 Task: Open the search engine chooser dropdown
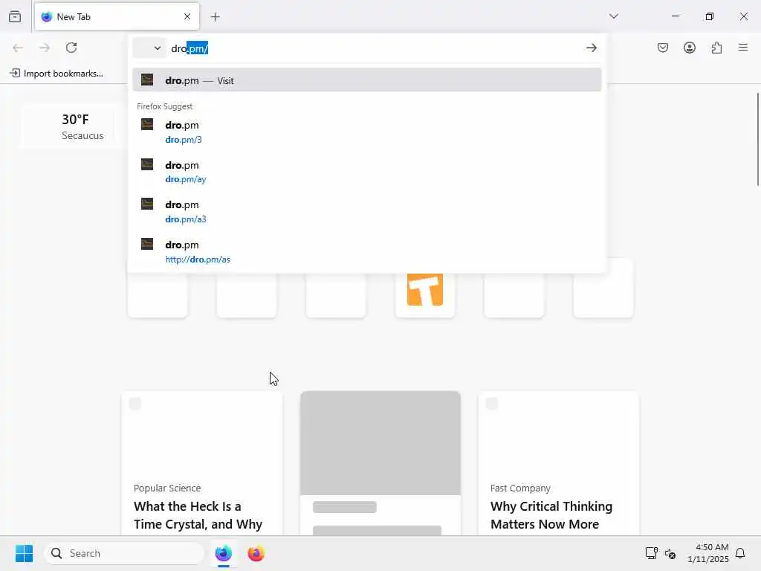coord(149,48)
